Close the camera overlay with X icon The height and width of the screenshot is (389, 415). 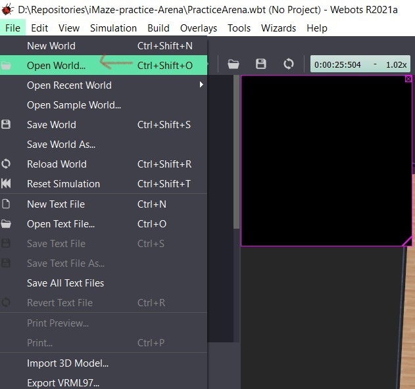(x=408, y=79)
